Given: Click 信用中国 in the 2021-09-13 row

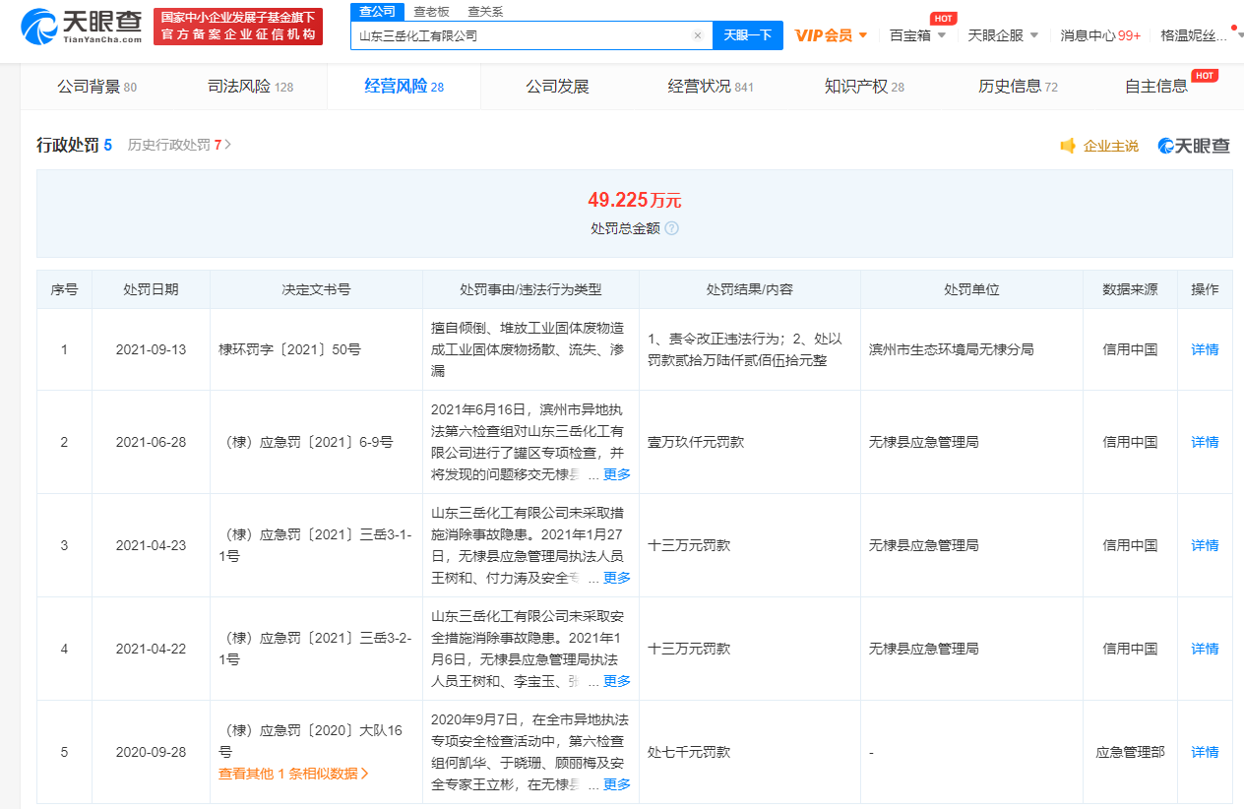Looking at the screenshot, I should click(1130, 349).
